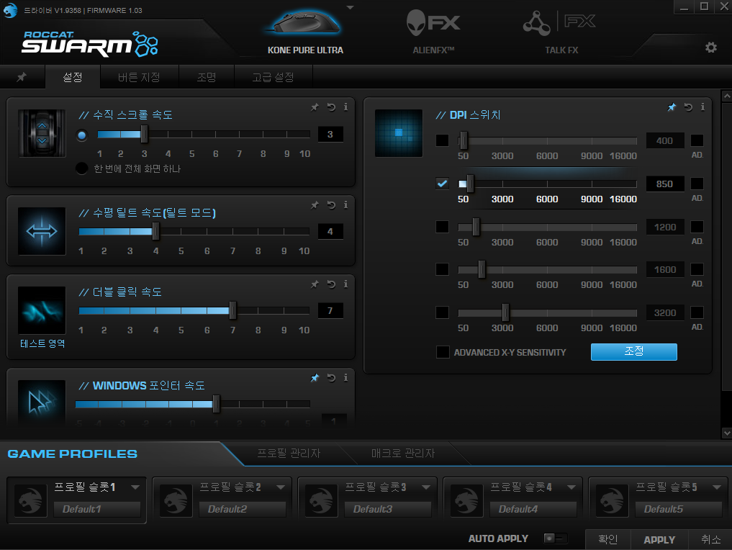This screenshot has width=732, height=550.
Task: Select the one-full-screen-at-a-time radio option
Action: 82,168
